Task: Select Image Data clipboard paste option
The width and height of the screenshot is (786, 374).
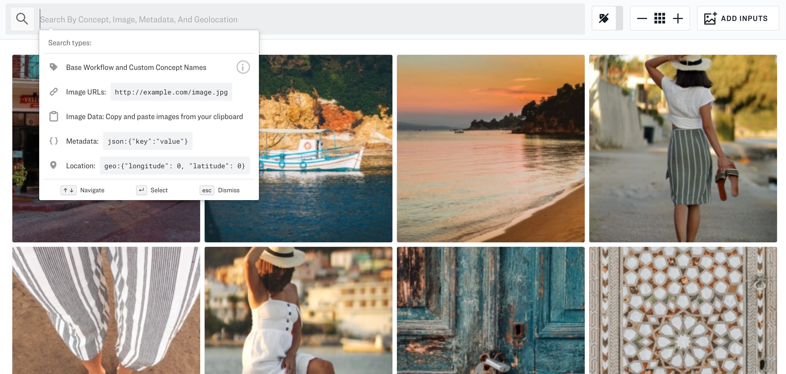Action: pos(155,117)
